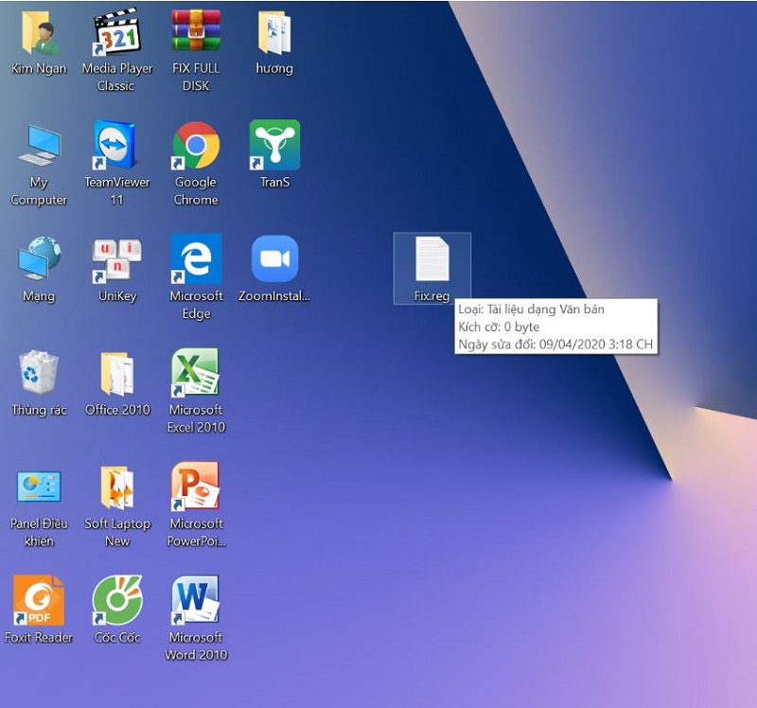Select the Google Chrome shortcut
Image resolution: width=757 pixels, height=708 pixels.
pos(196,145)
